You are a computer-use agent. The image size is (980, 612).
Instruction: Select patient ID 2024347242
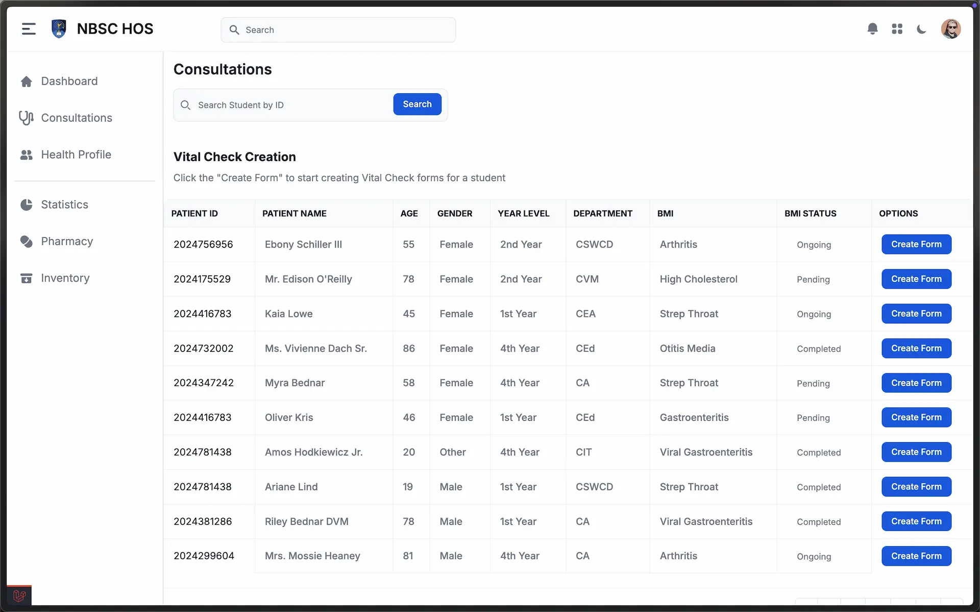click(x=204, y=383)
